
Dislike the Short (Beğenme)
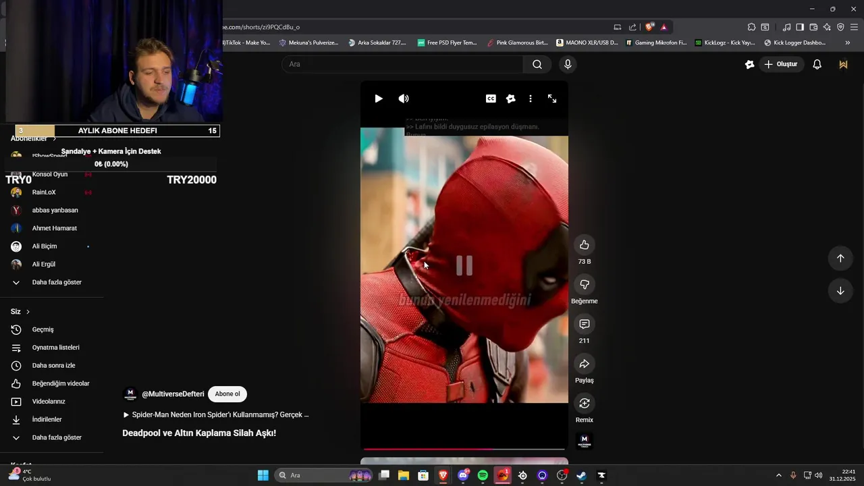click(x=585, y=284)
